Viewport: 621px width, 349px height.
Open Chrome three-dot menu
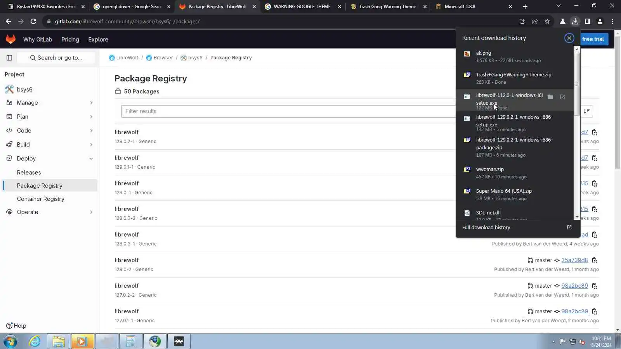click(612, 21)
